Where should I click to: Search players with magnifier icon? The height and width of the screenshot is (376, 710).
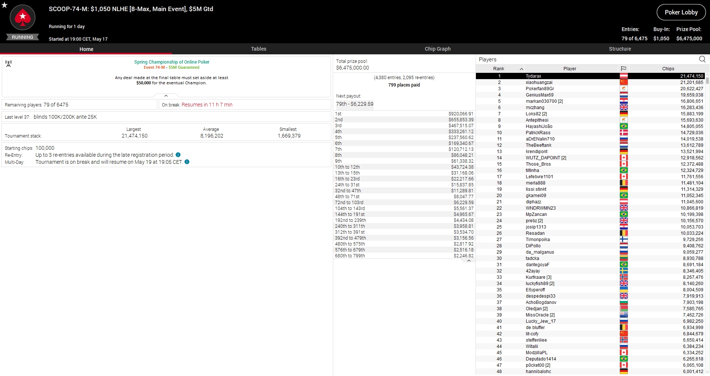click(x=702, y=59)
